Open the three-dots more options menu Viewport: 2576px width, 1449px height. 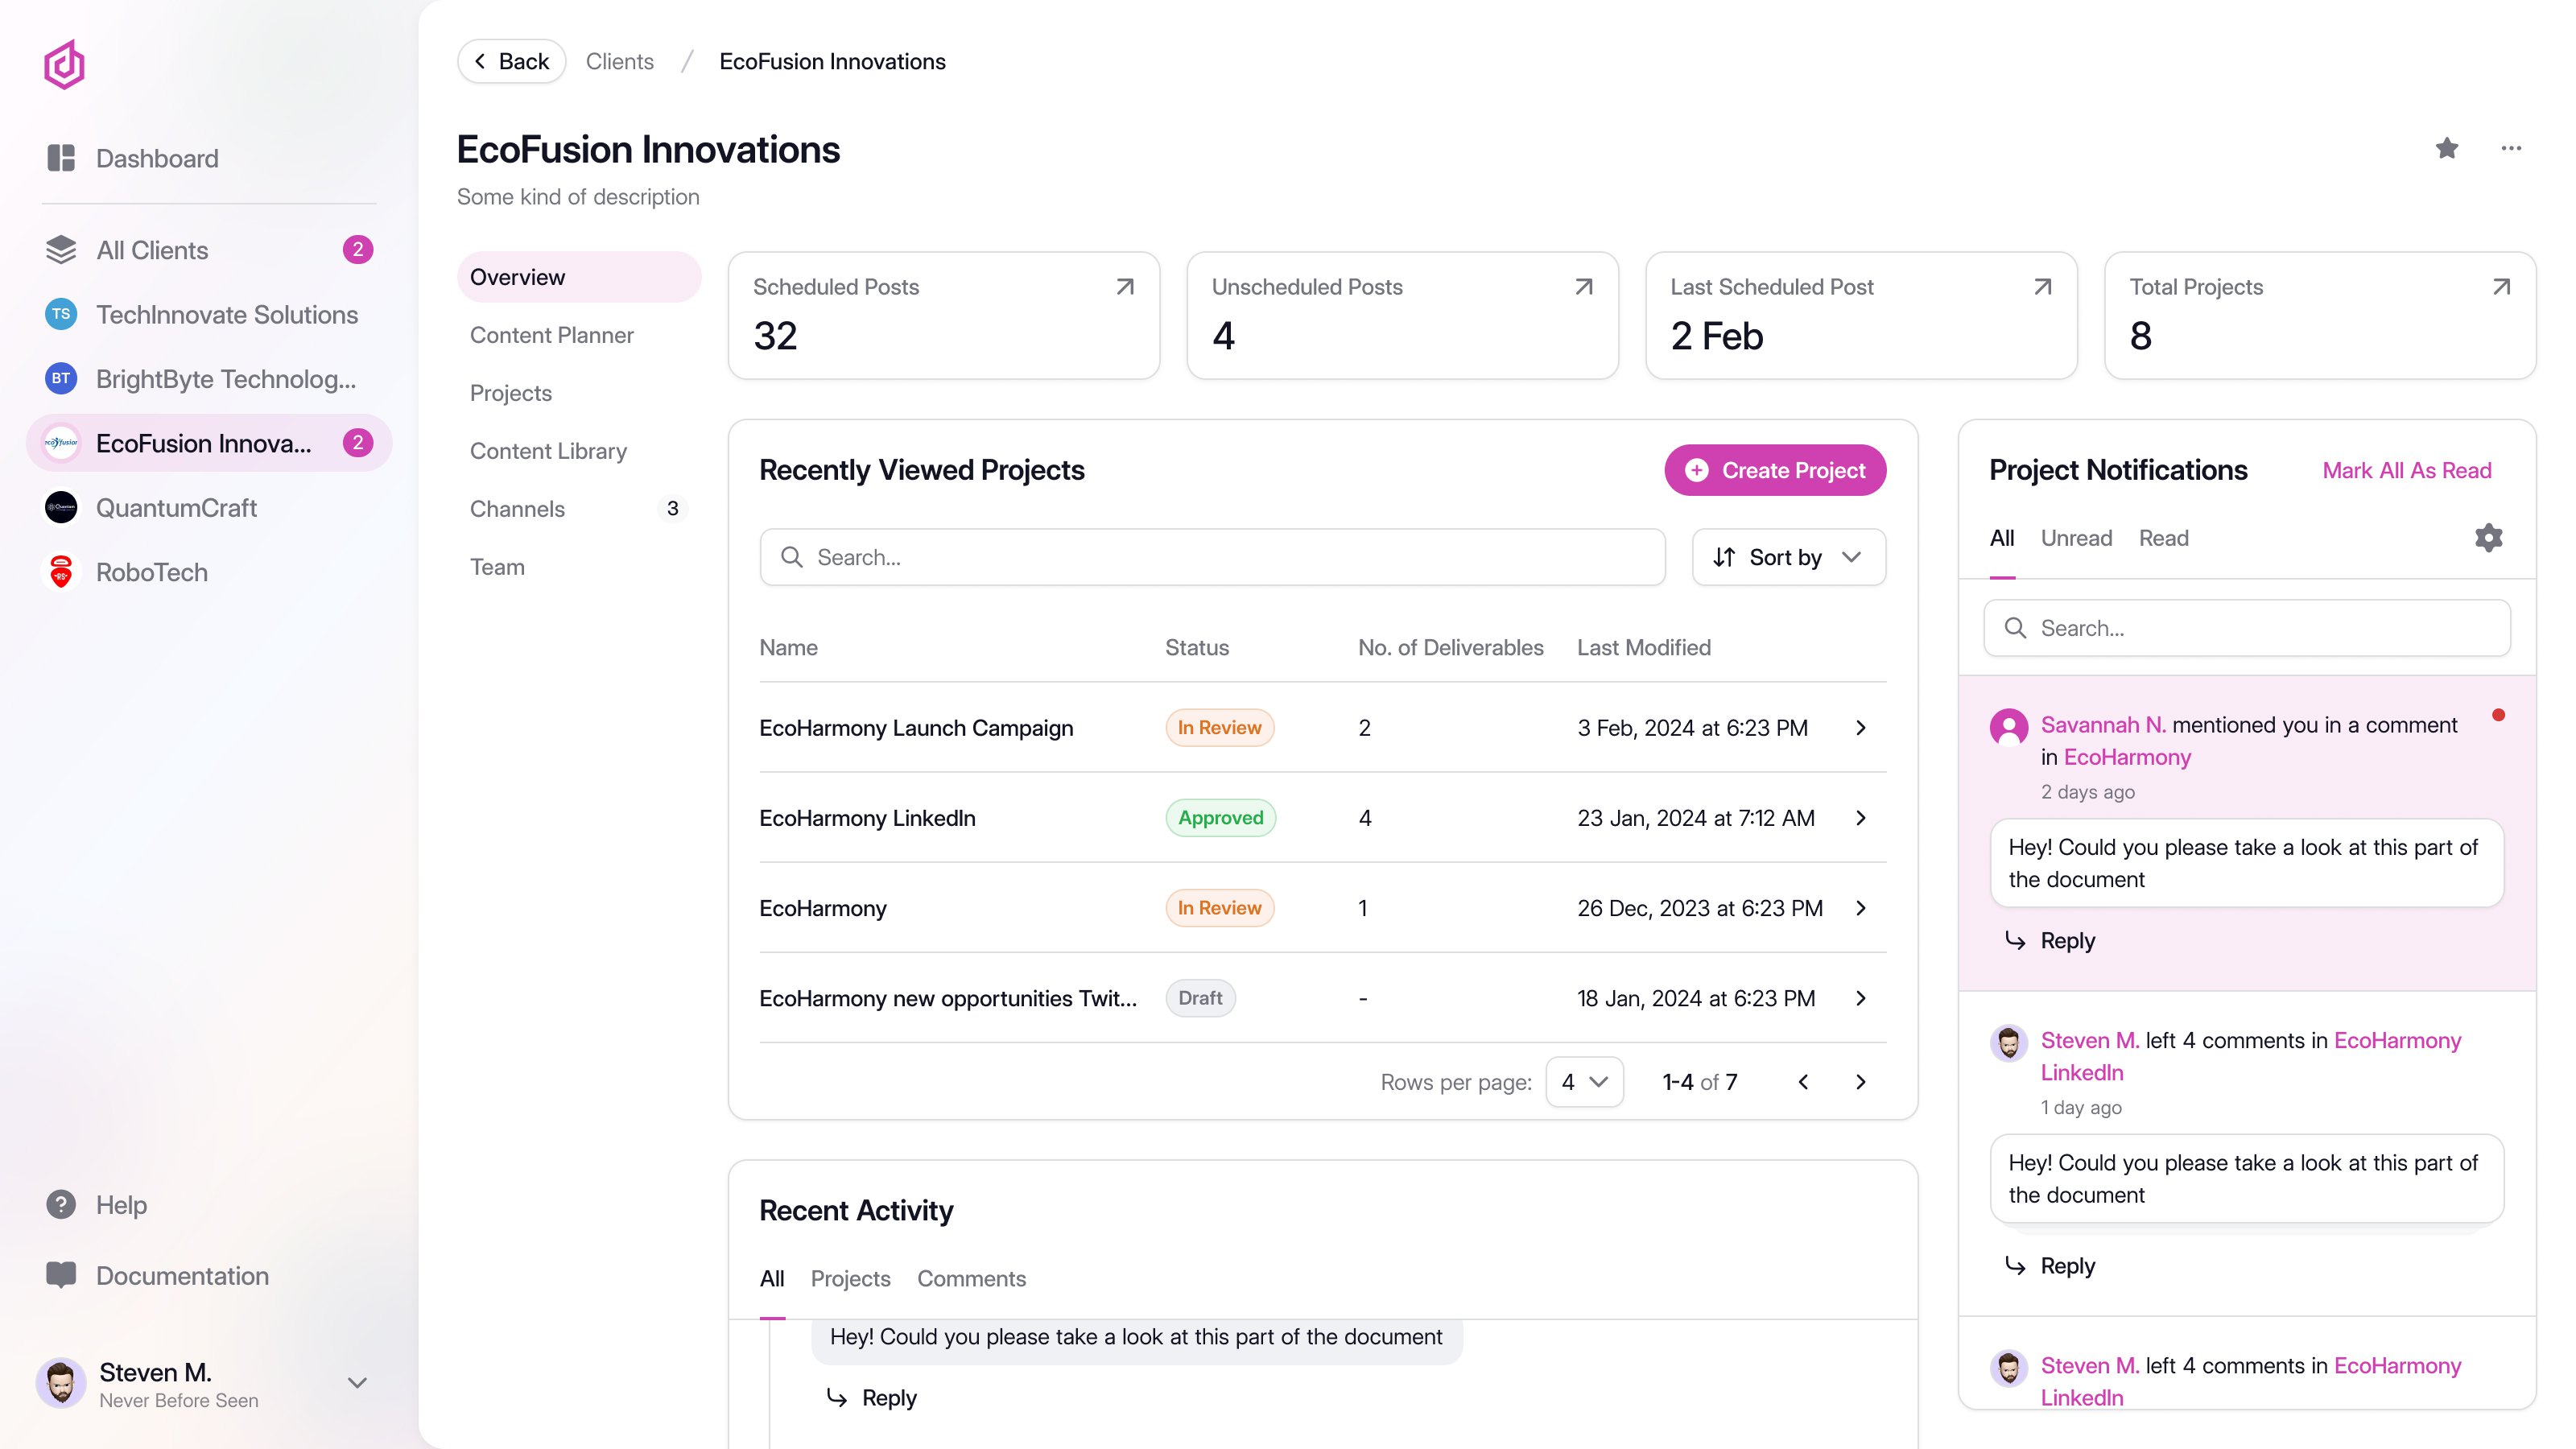click(2510, 149)
